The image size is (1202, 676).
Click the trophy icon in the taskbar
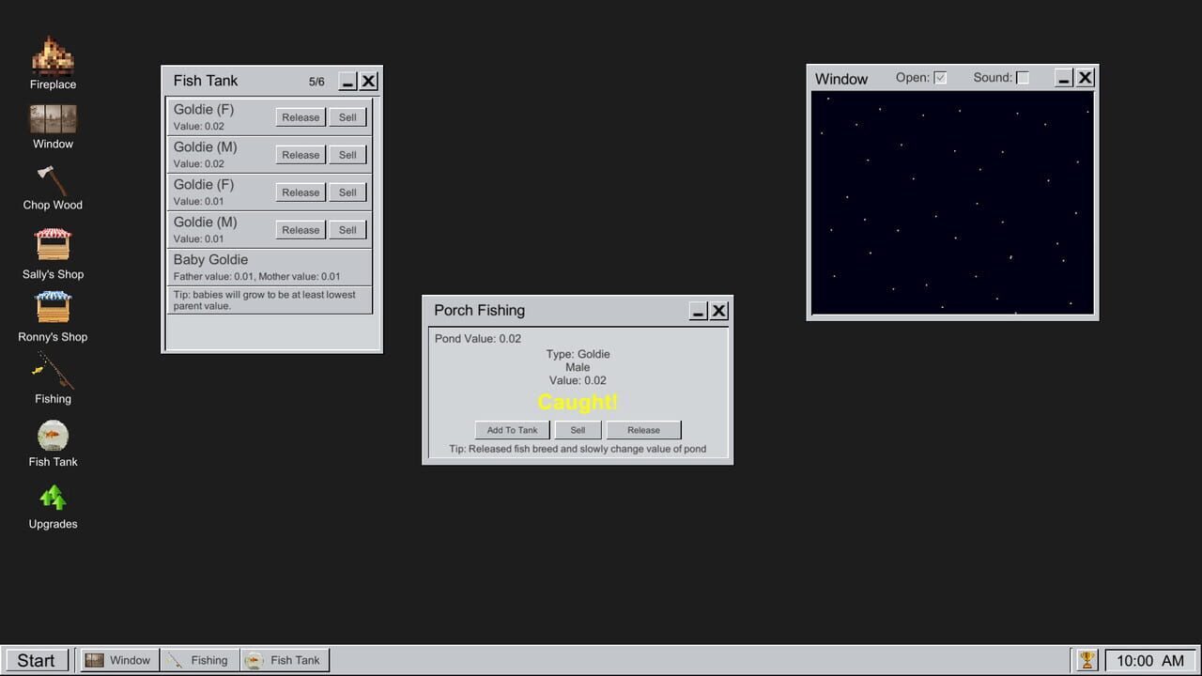pos(1086,660)
